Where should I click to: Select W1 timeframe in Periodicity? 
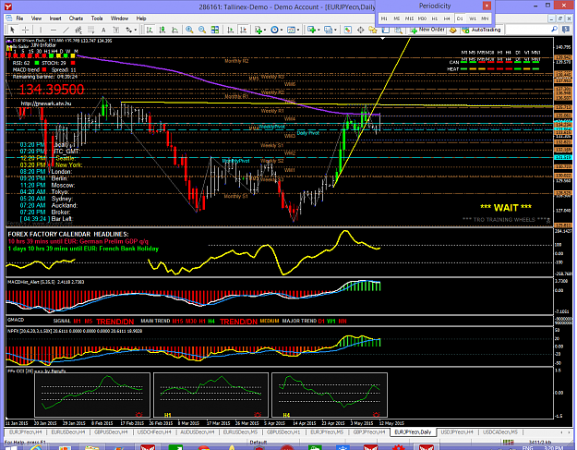pos(473,18)
